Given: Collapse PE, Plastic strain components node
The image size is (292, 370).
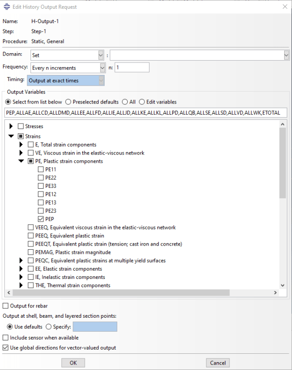Looking at the screenshot, I should coord(21,161).
